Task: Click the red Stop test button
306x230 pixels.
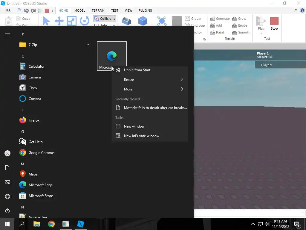Action: [x=274, y=23]
